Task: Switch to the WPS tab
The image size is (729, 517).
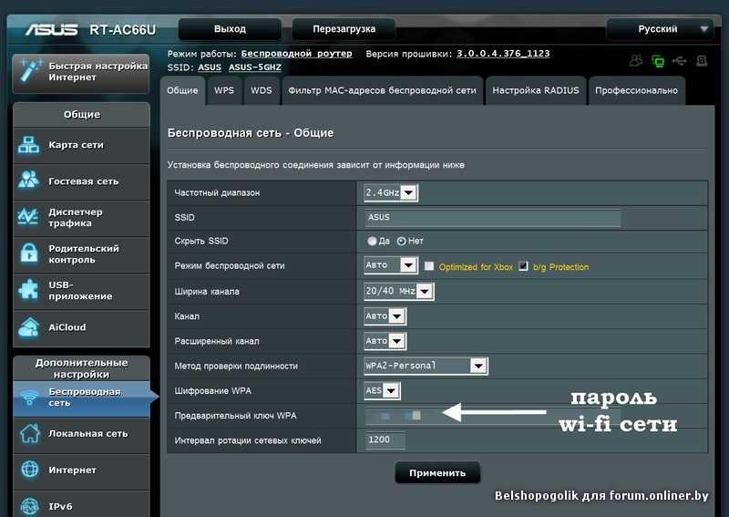Action: 224,91
